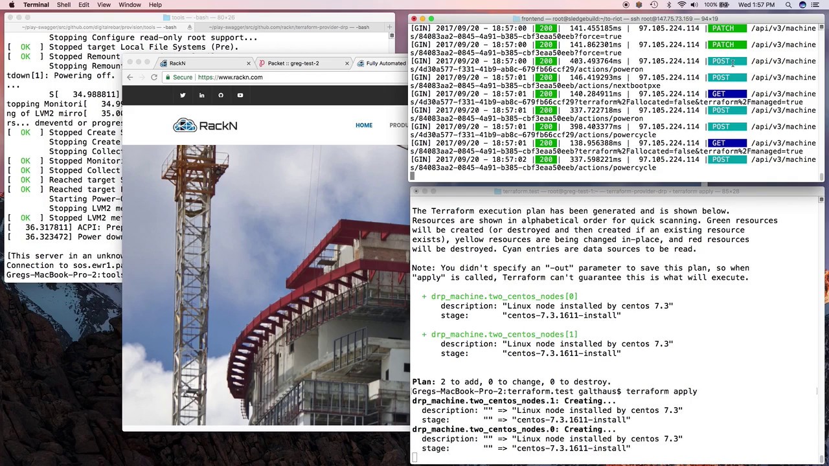The width and height of the screenshot is (829, 466).
Task: Open the Terminal application menu
Action: pyautogui.click(x=36, y=5)
